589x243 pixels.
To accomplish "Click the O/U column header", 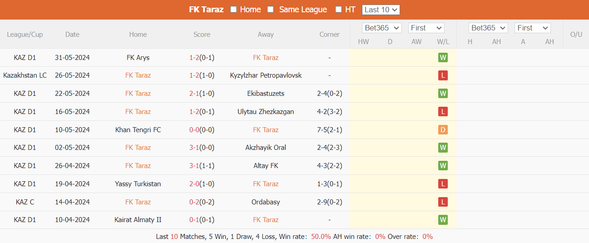I will point(576,35).
